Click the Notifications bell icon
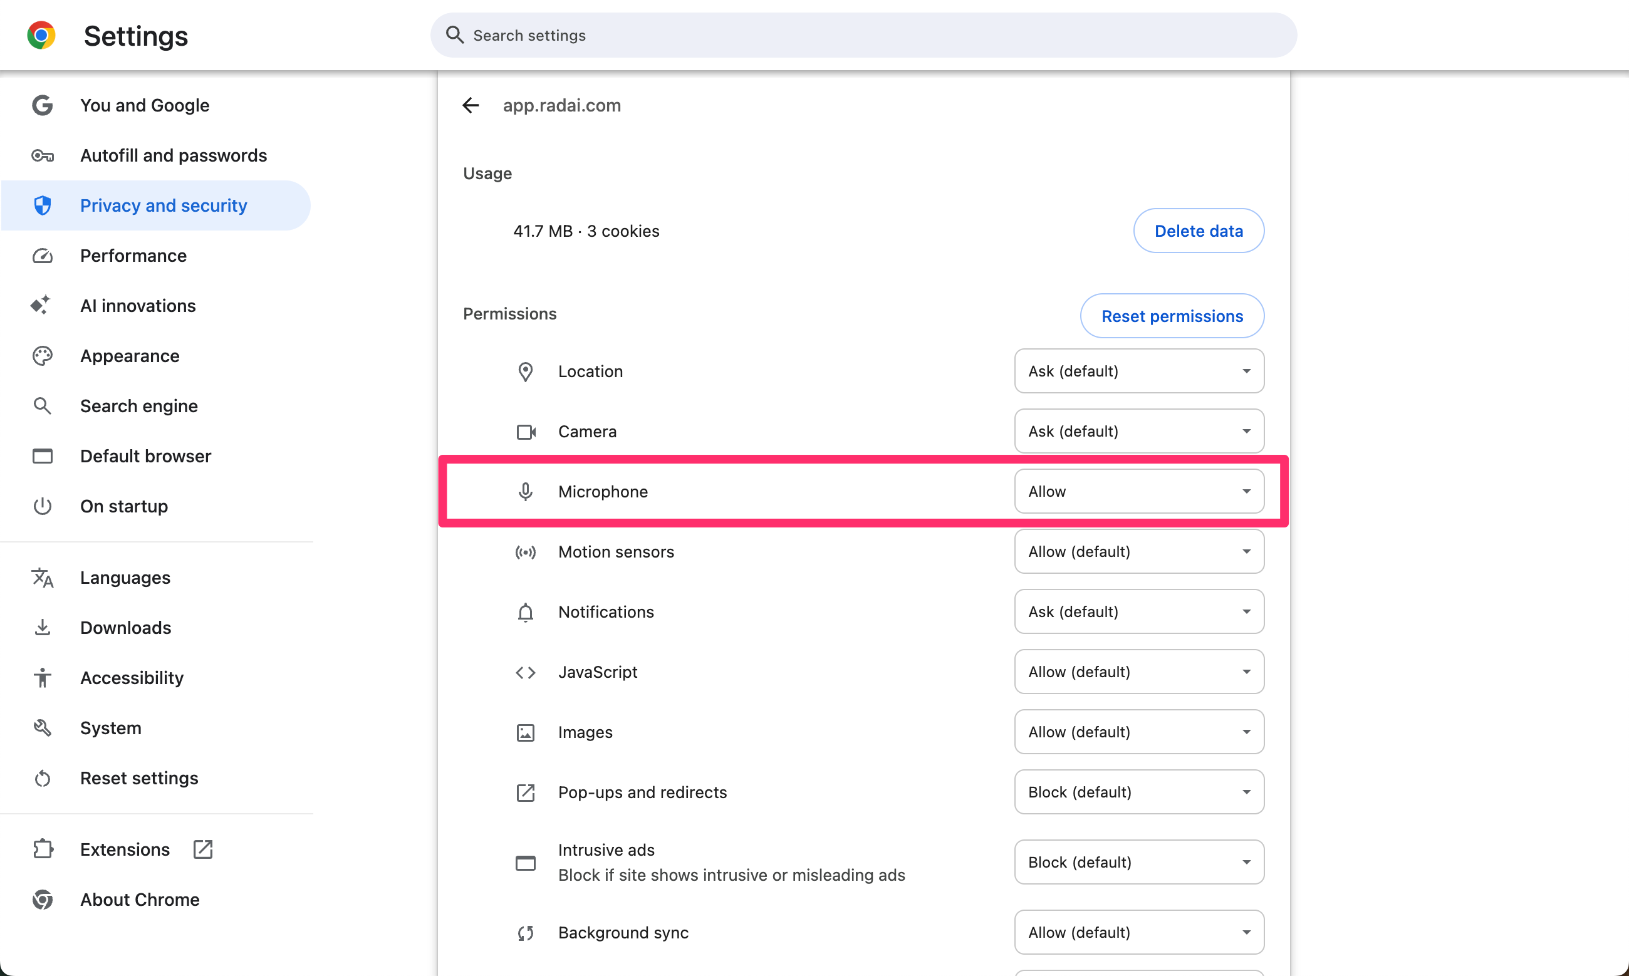 pos(526,611)
